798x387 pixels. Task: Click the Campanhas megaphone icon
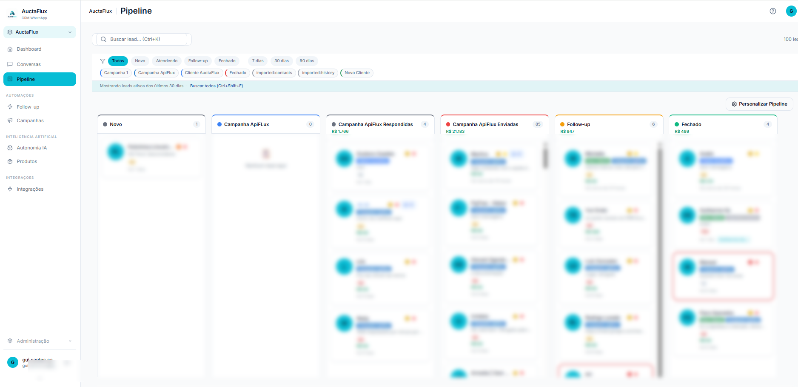10,120
